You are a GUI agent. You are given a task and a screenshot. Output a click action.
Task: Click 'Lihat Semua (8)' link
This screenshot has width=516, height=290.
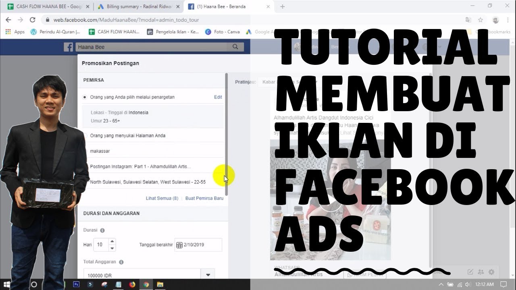coord(162,198)
